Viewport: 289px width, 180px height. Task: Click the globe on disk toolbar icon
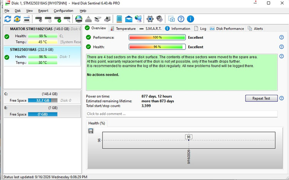(79, 19)
